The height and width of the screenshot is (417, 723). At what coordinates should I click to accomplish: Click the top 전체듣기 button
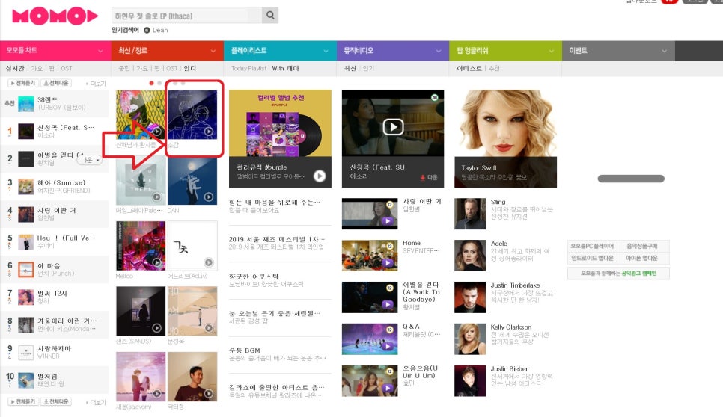(23, 83)
